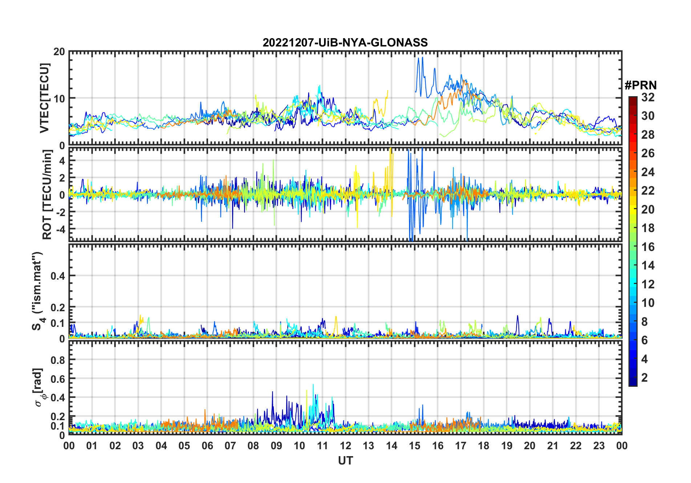Click the colorbar tick label 26

click(x=648, y=153)
